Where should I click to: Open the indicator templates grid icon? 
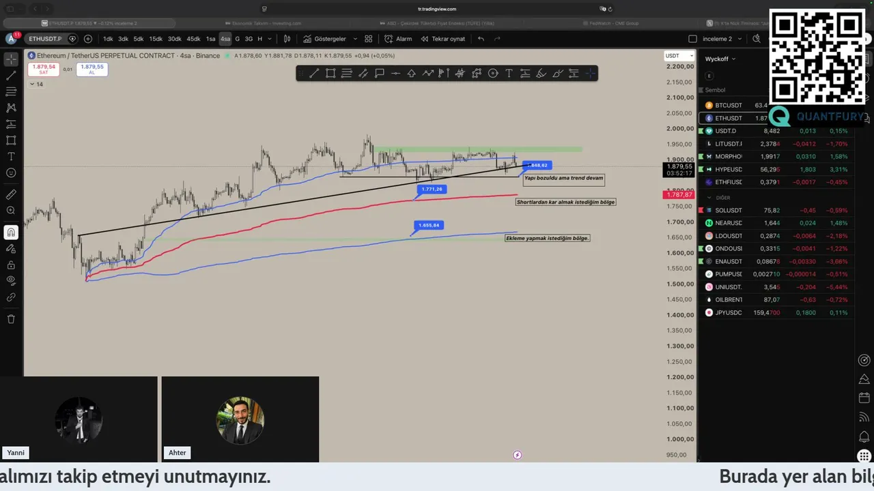[369, 39]
